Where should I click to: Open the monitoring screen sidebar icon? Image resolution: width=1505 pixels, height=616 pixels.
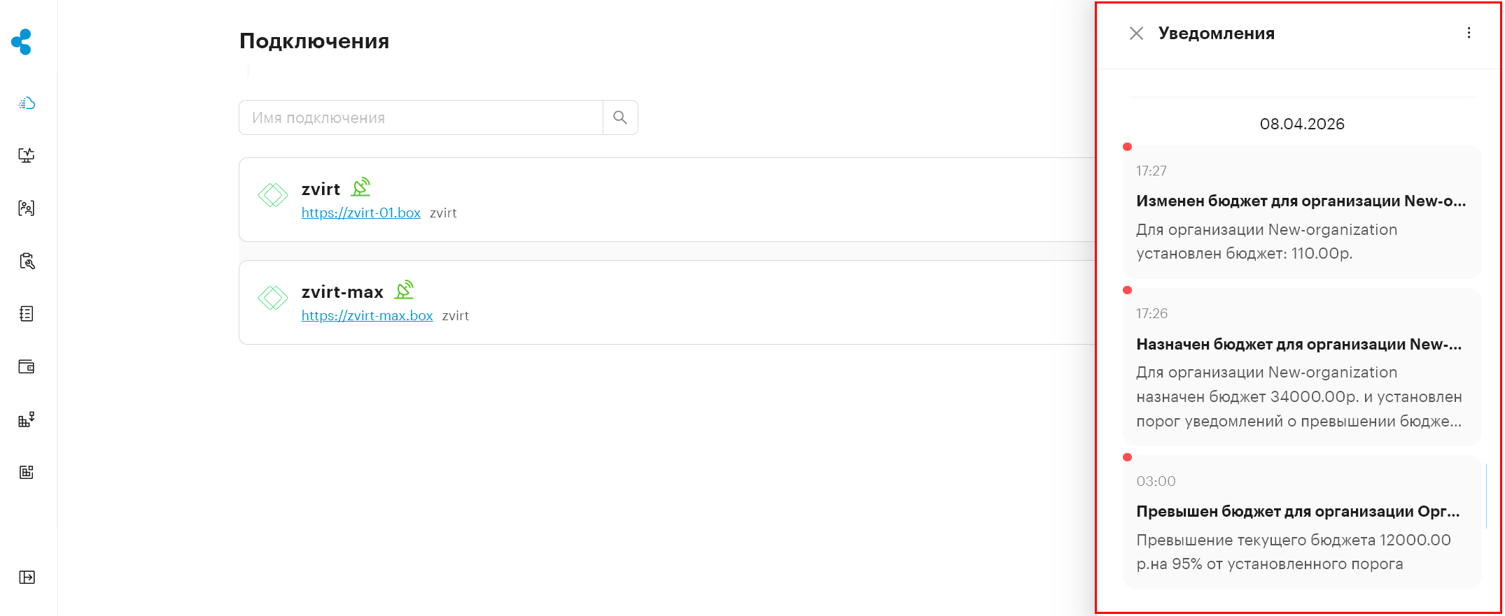pos(27,155)
